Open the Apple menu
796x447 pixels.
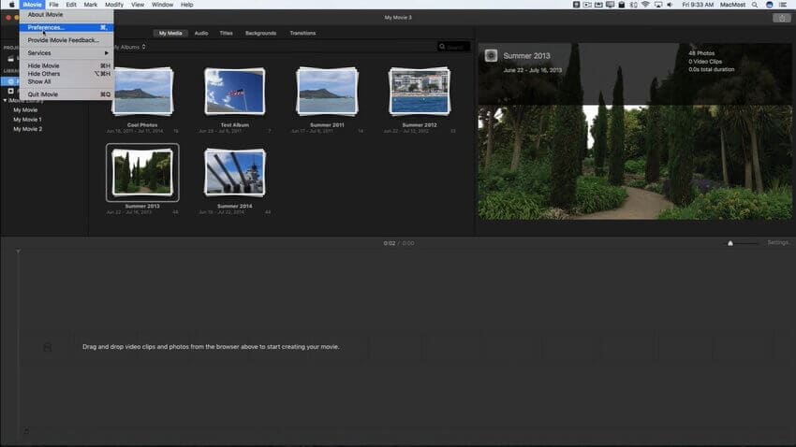(11, 5)
